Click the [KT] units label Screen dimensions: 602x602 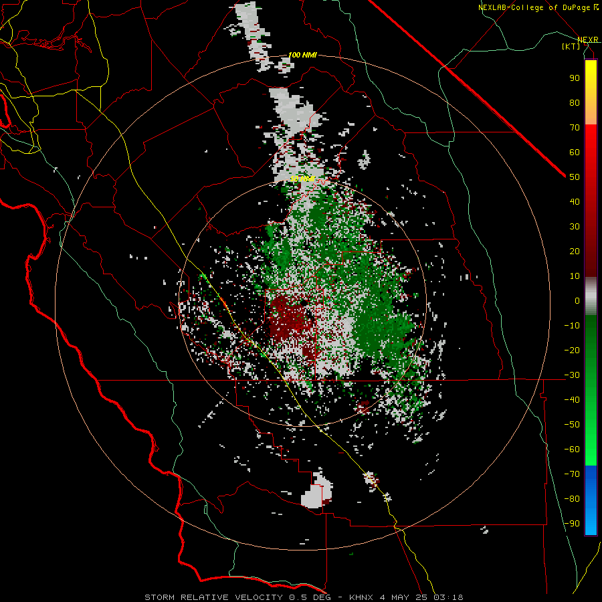coord(571,46)
